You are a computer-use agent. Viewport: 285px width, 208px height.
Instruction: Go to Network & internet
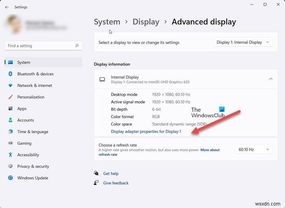pyautogui.click(x=43, y=85)
